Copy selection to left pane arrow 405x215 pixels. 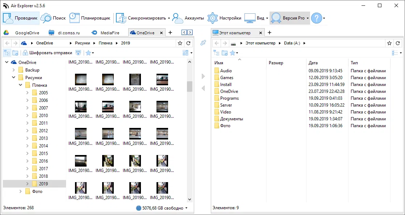[203, 88]
